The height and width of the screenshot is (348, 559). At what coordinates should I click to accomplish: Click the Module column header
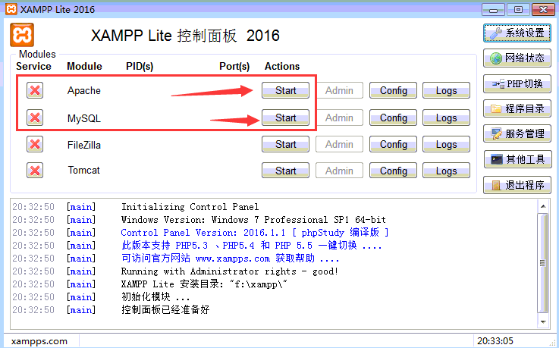point(84,66)
